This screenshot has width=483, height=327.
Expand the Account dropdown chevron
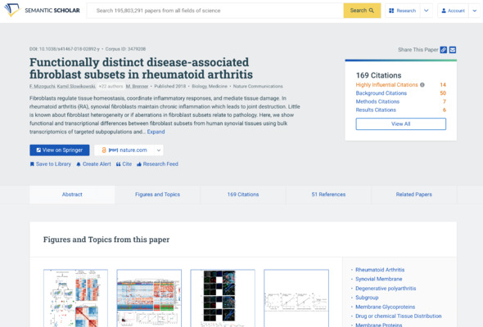[474, 11]
